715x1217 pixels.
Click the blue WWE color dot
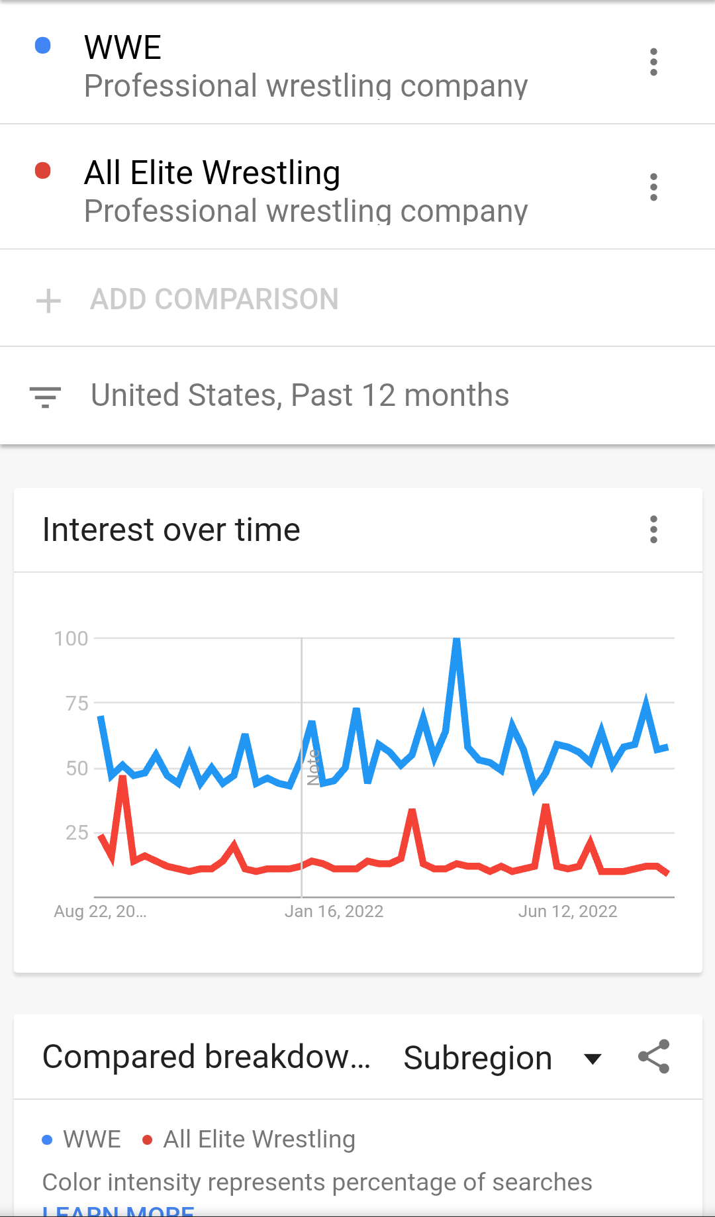coord(43,45)
